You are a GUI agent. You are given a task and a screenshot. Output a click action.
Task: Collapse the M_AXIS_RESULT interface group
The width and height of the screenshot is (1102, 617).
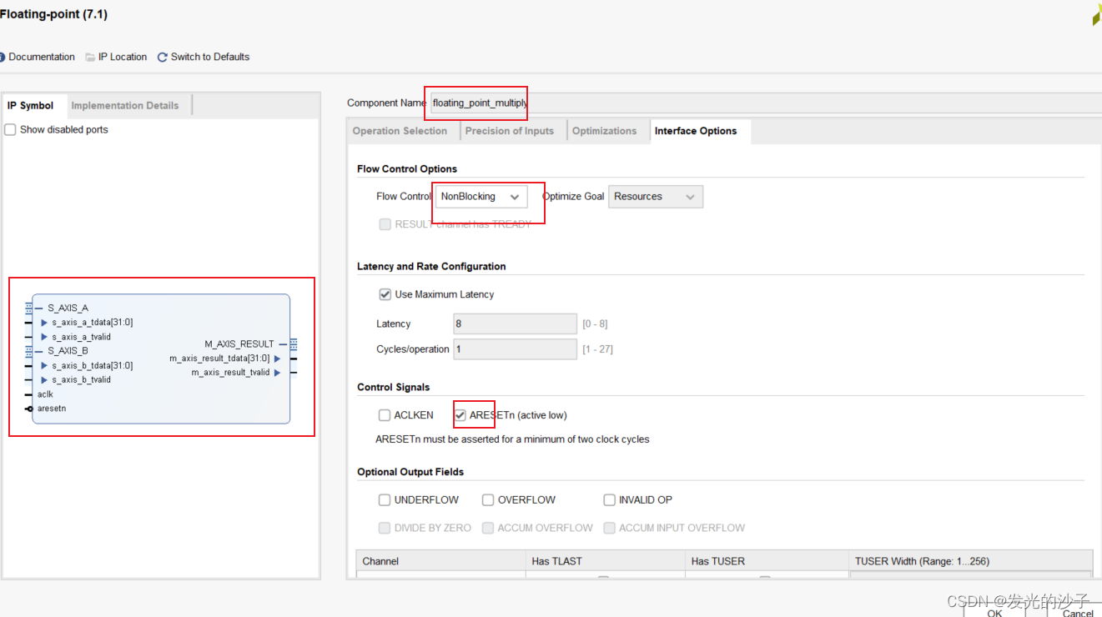283,344
